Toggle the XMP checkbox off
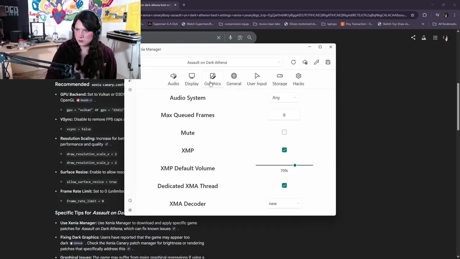Screen dimensions: 460x259 (x=284, y=150)
